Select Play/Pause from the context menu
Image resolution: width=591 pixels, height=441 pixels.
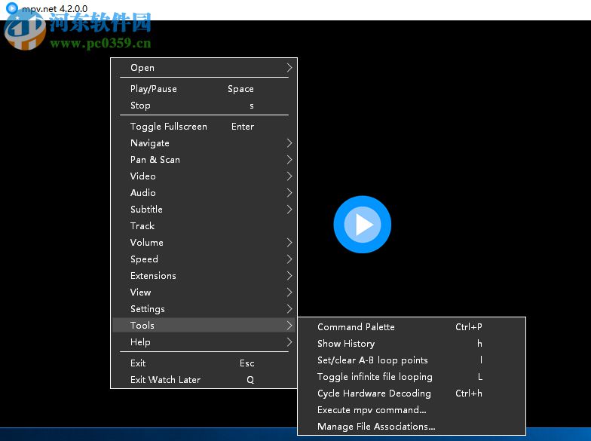pyautogui.click(x=204, y=89)
